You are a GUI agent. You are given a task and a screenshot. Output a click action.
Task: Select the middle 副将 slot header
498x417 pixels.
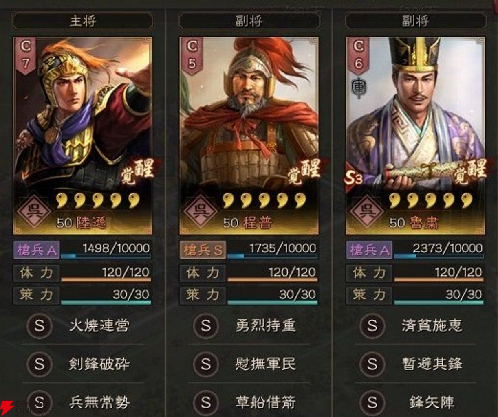tap(249, 21)
